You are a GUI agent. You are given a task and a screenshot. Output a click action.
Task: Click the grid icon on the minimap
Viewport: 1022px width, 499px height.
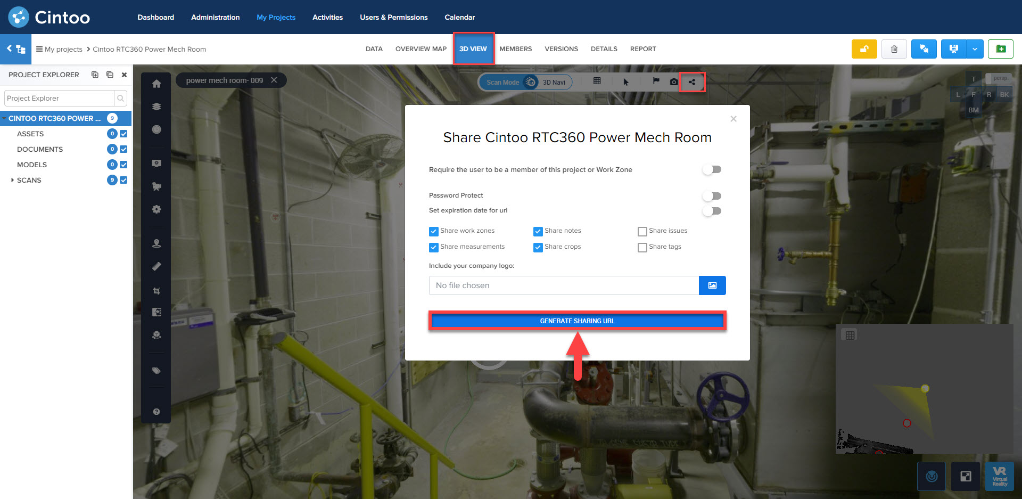[850, 336]
